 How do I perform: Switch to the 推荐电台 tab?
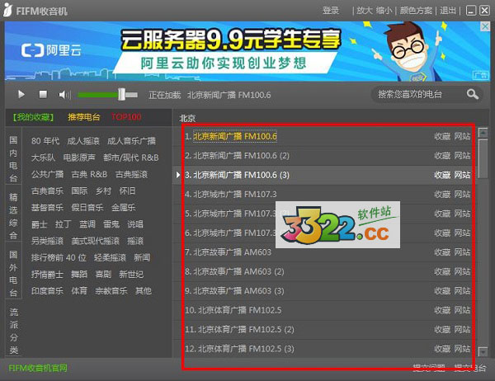click(x=84, y=117)
